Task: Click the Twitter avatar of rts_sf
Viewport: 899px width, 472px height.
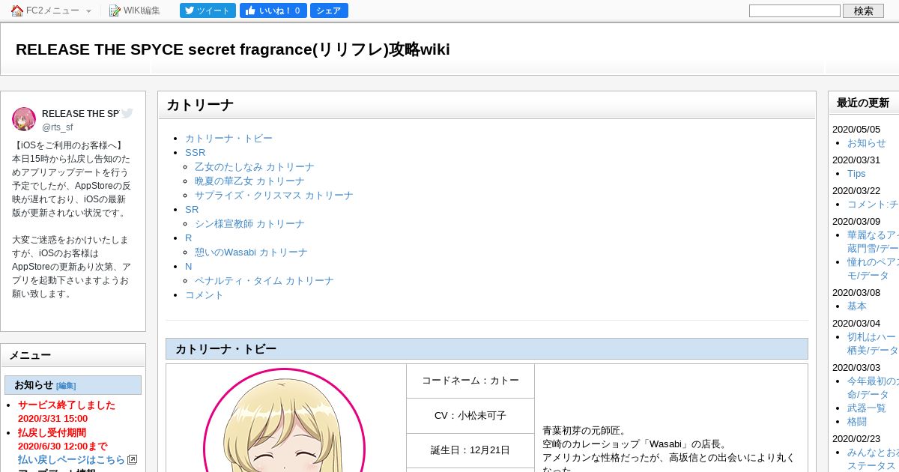Action: click(x=24, y=119)
